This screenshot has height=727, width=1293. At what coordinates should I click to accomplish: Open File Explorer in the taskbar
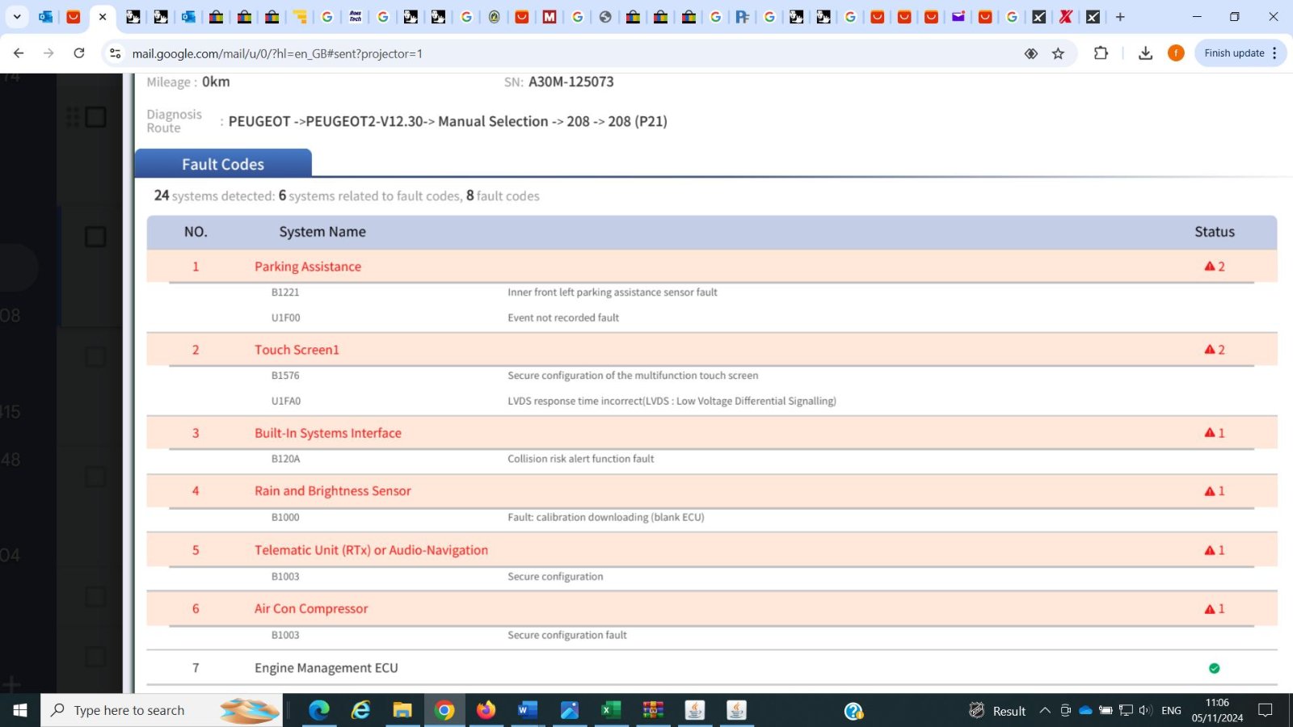402,710
